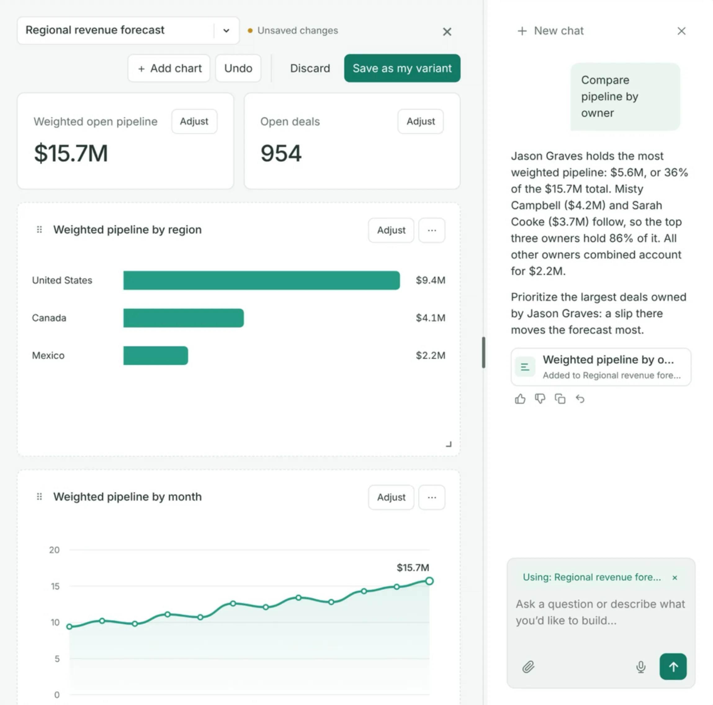Undo the last change
The height and width of the screenshot is (705, 713).
coord(238,68)
